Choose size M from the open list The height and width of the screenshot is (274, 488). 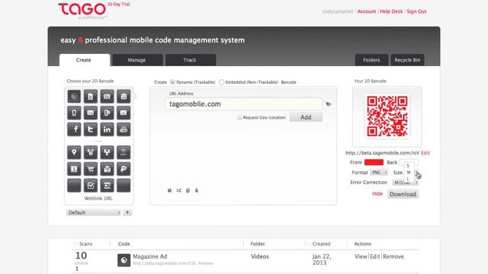click(x=409, y=172)
